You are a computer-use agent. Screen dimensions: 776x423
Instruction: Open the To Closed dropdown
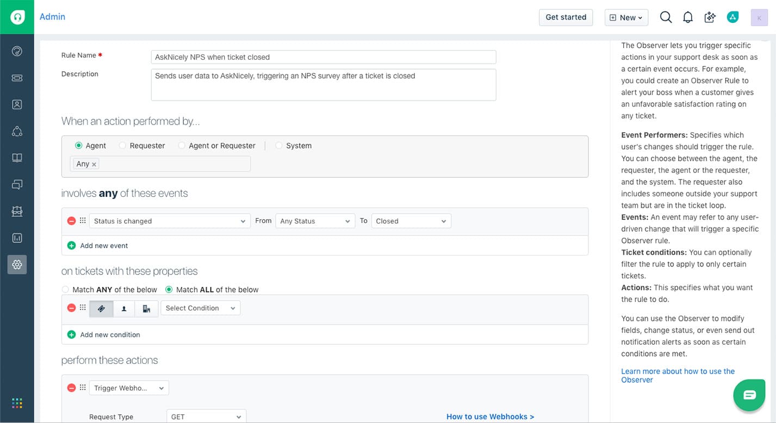tap(411, 221)
